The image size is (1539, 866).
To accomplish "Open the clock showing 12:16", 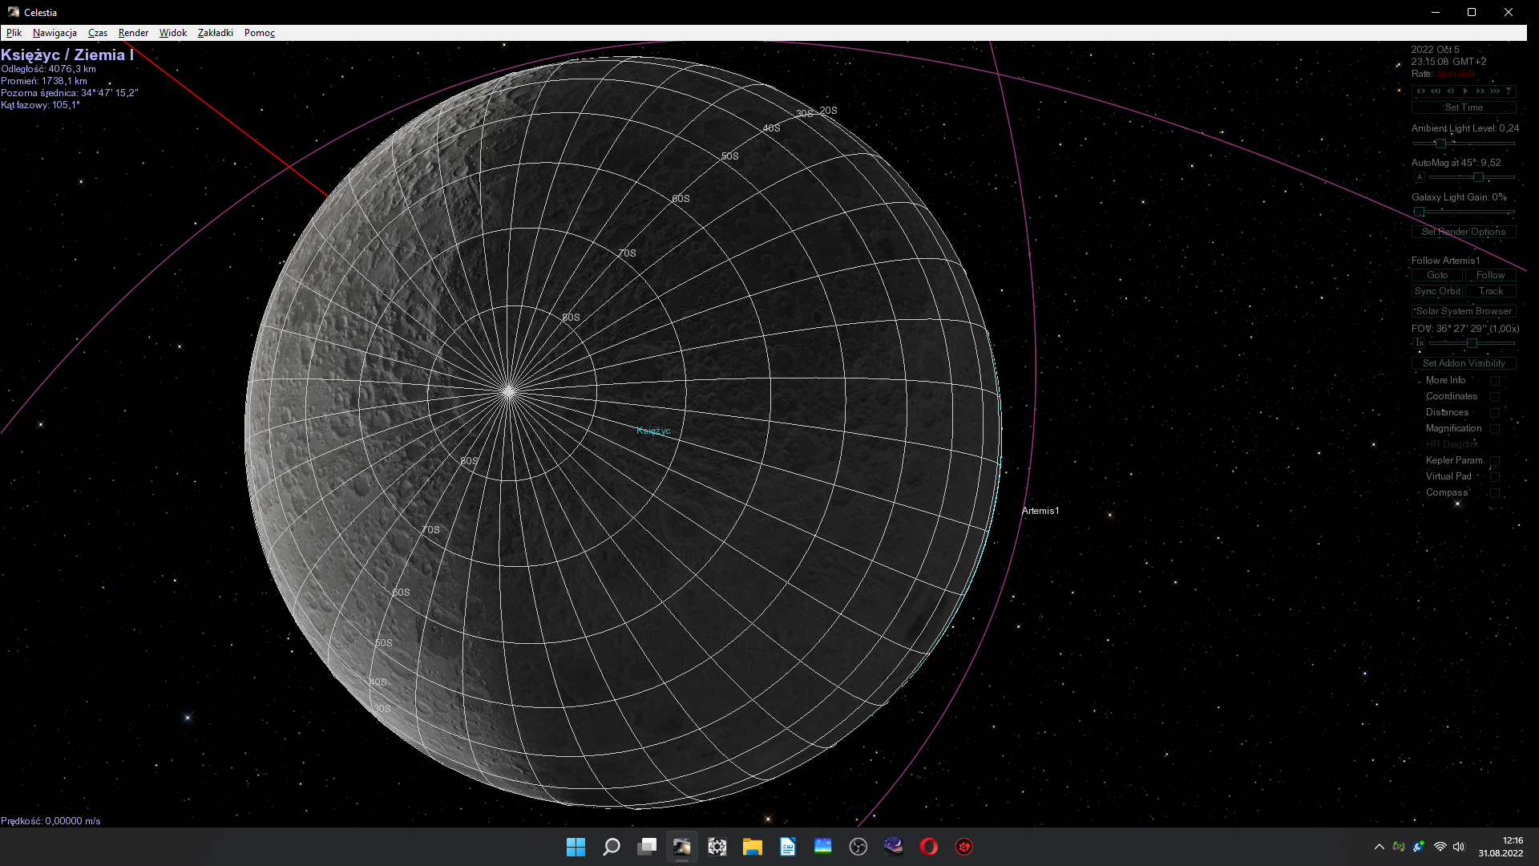I will point(1501,847).
